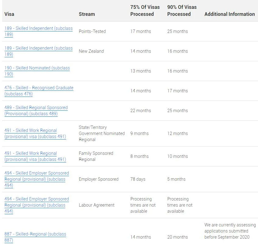
Task: Select the Points-Tested stream cell
Action: pyautogui.click(x=92, y=31)
